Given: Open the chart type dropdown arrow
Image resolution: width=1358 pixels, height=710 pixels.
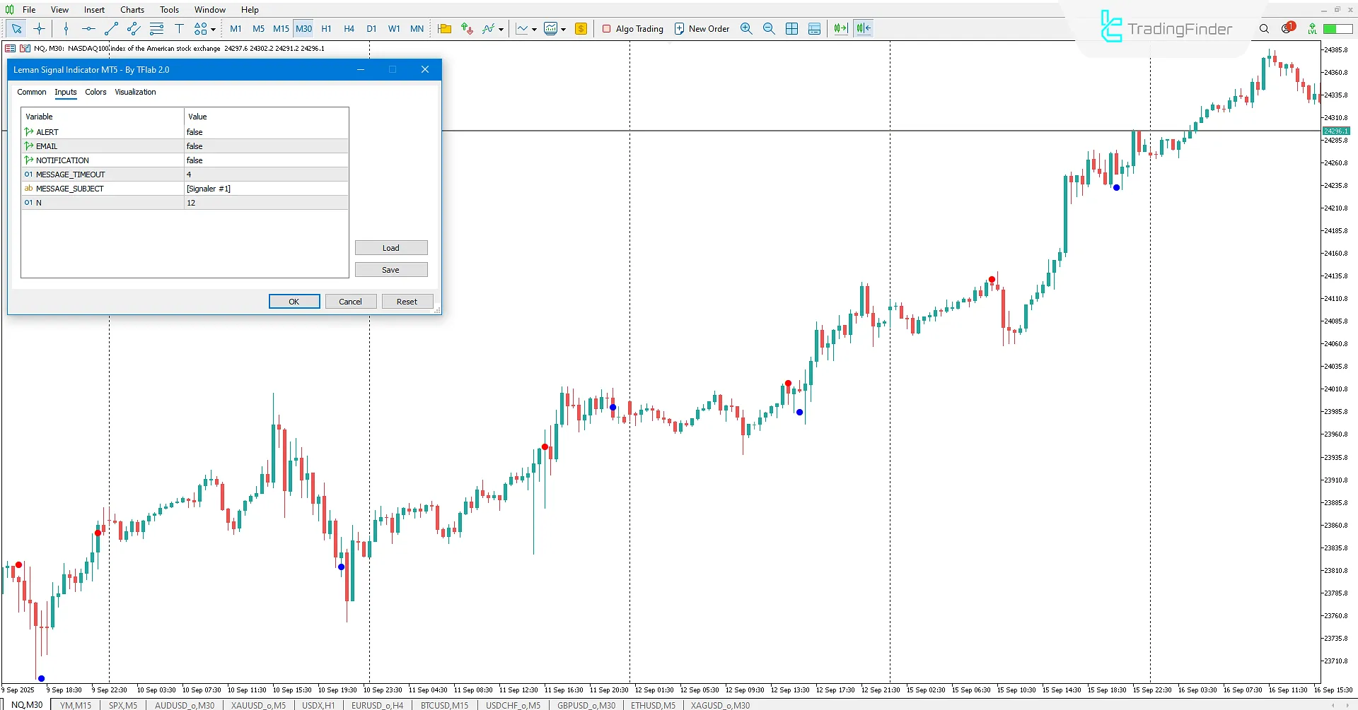Looking at the screenshot, I should (534, 28).
